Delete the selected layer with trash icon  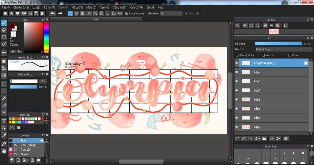(x=286, y=138)
